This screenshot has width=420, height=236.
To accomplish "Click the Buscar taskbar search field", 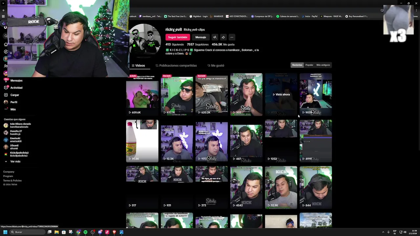I will tap(28, 232).
